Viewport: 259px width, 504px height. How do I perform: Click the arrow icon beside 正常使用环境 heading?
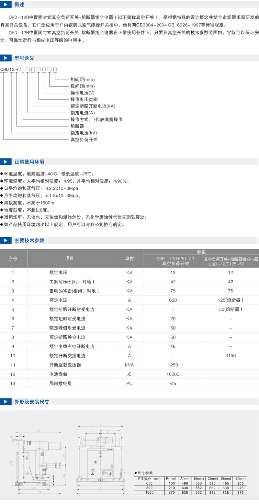6,162
